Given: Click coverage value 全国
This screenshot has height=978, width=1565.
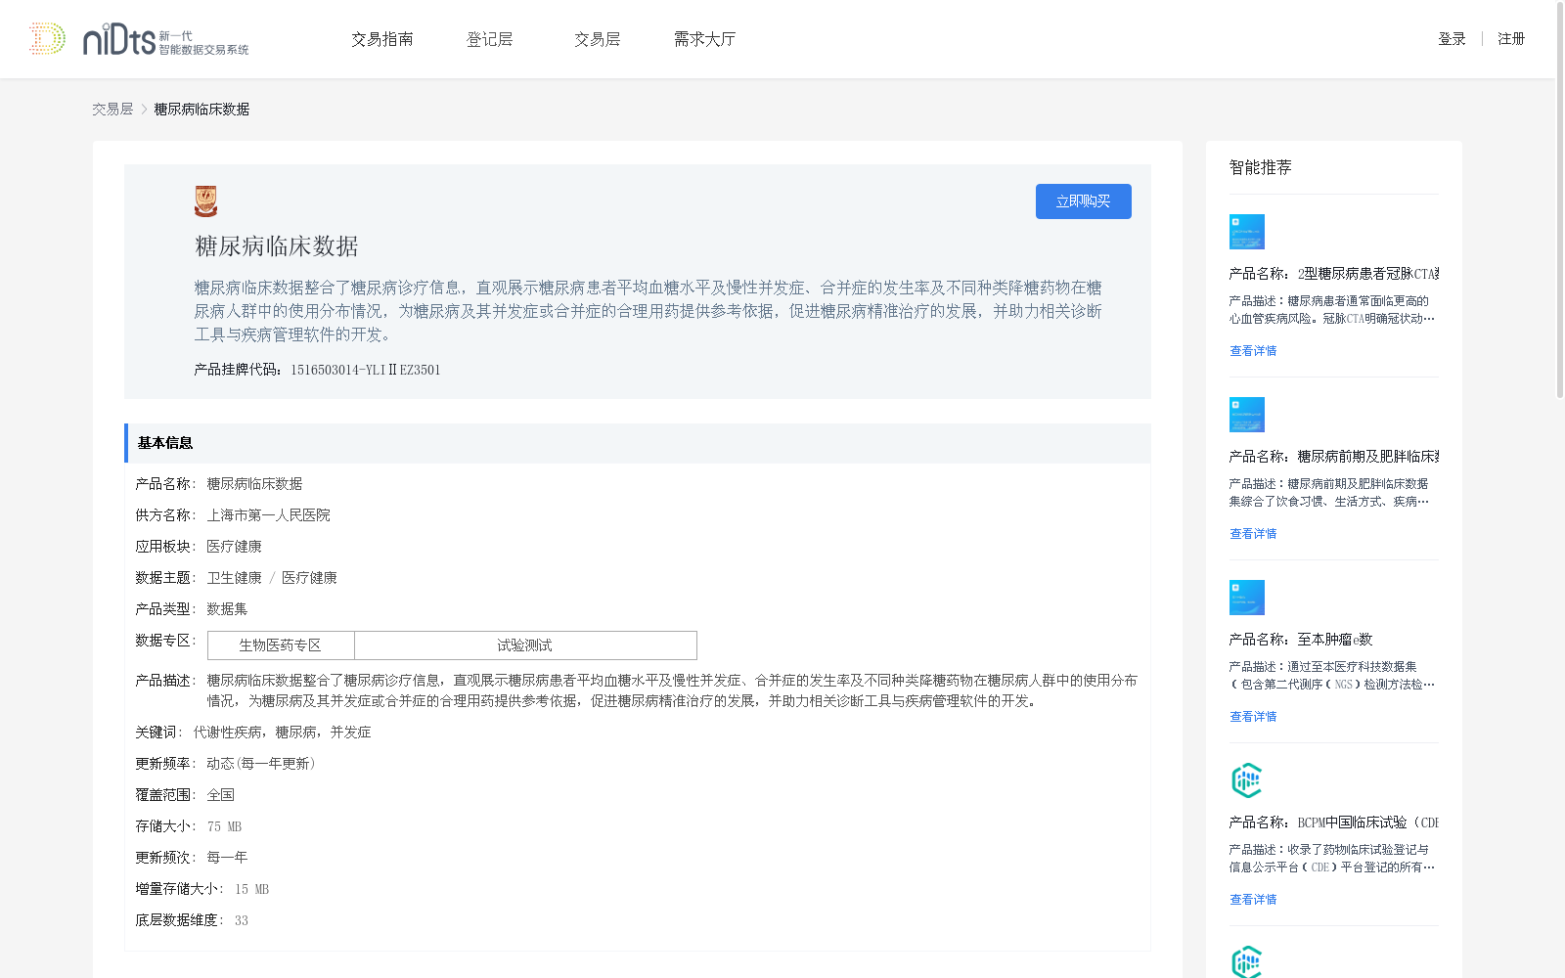Looking at the screenshot, I should 220,795.
